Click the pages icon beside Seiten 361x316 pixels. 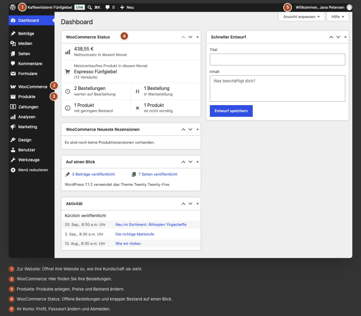point(13,53)
